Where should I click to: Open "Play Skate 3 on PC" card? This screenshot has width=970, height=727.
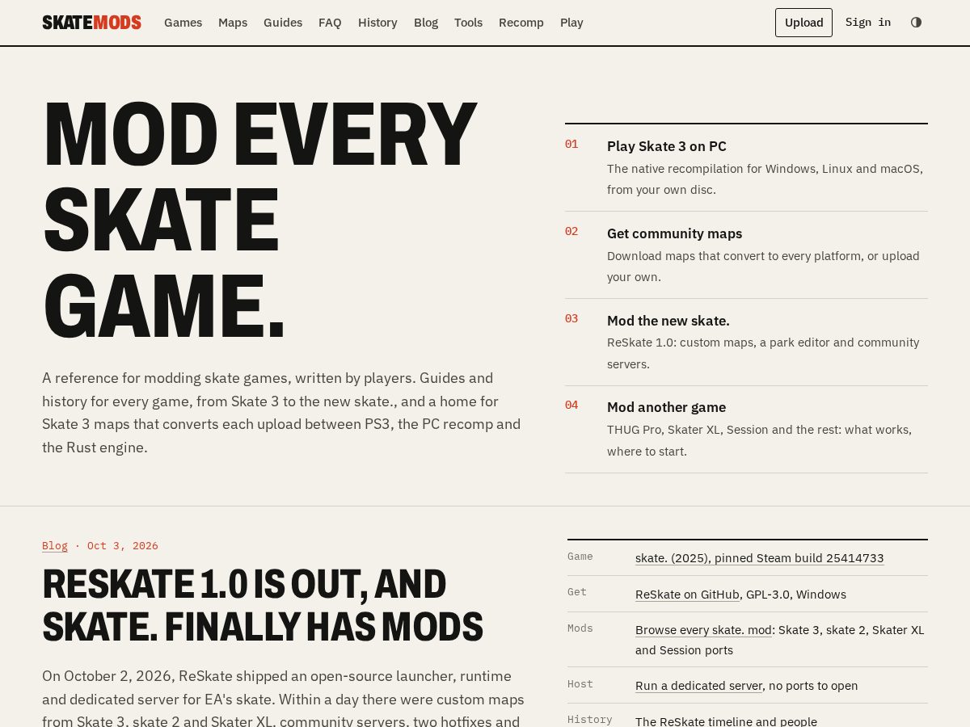746,168
